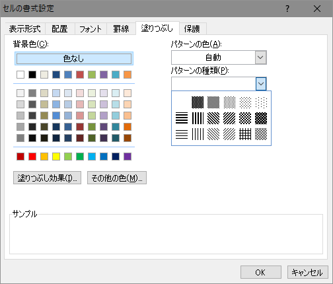The height and width of the screenshot is (284, 333).
Task: Pick light blue in the standard colors row
Action: (92, 157)
